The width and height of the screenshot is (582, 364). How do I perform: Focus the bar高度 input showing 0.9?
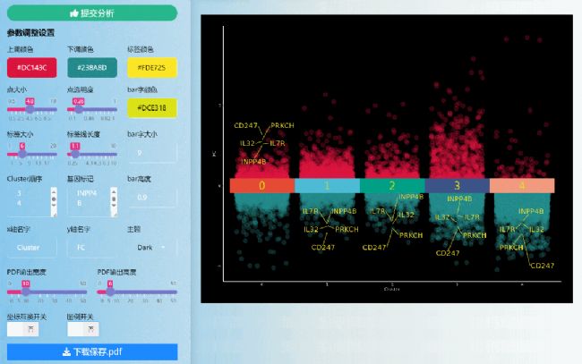point(151,198)
